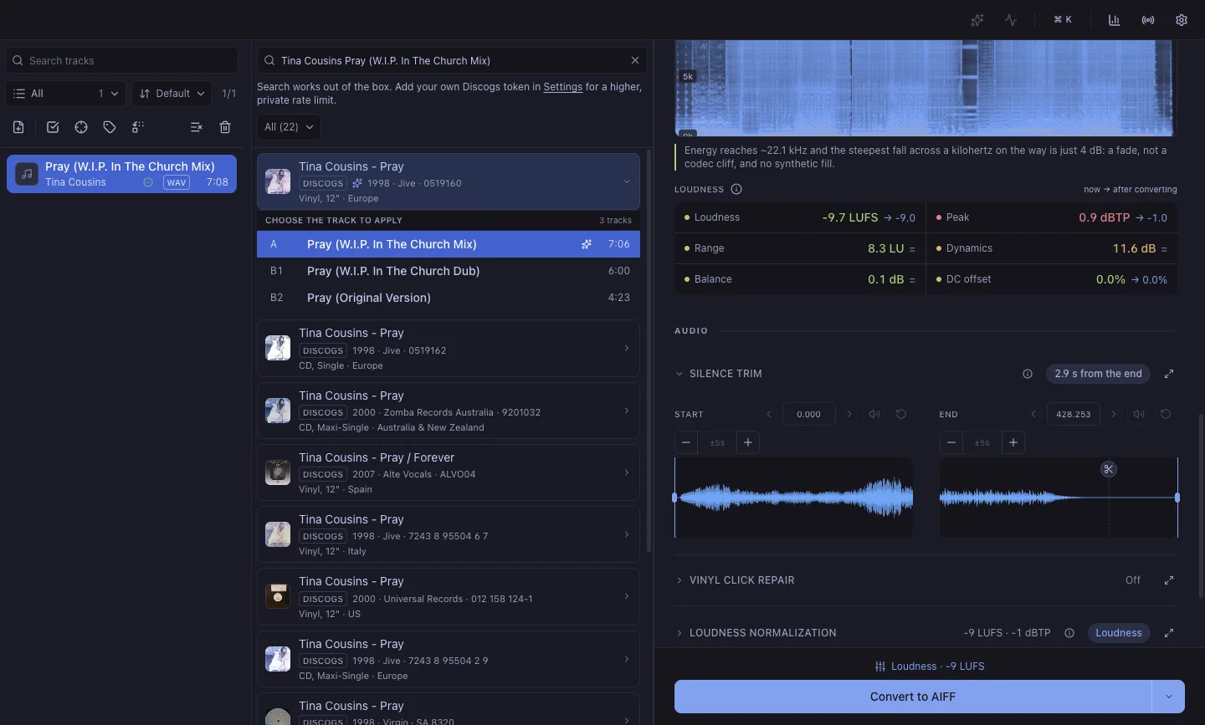Click the scissors cut marker on END waveform
1205x725 pixels.
pyautogui.click(x=1109, y=469)
